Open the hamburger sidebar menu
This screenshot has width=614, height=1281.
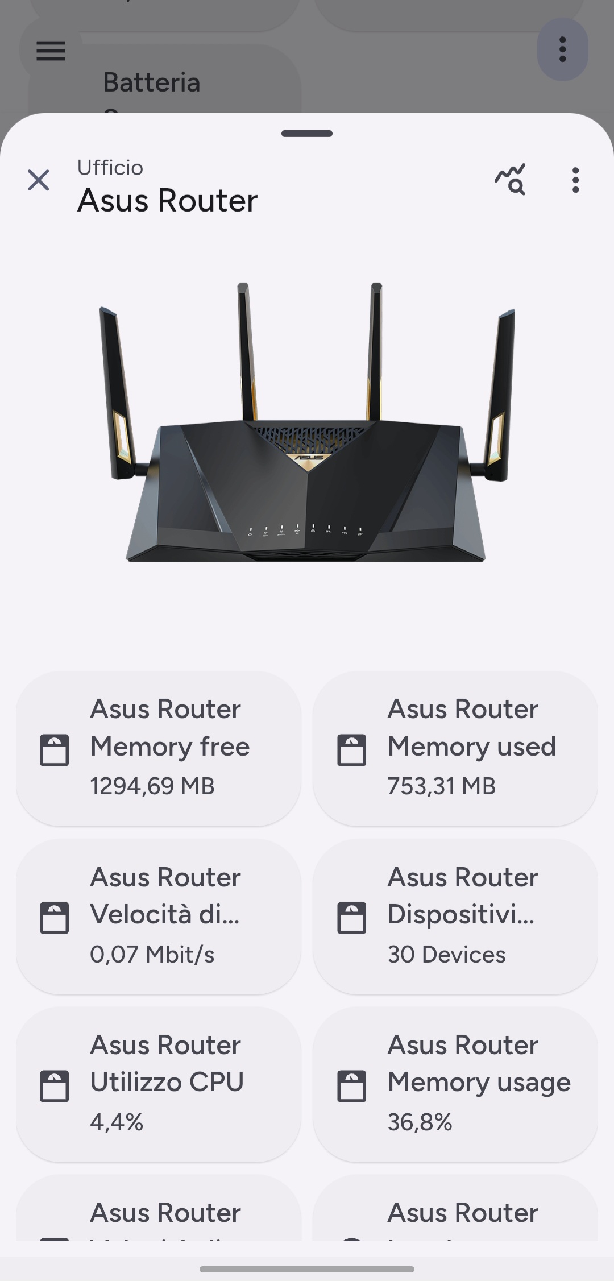point(51,51)
